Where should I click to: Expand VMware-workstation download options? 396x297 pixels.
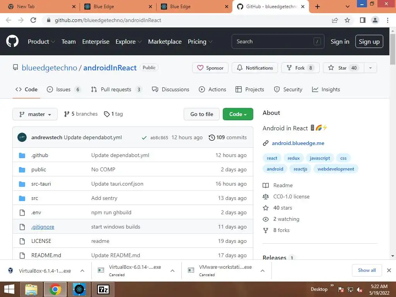pyautogui.click(x=263, y=271)
